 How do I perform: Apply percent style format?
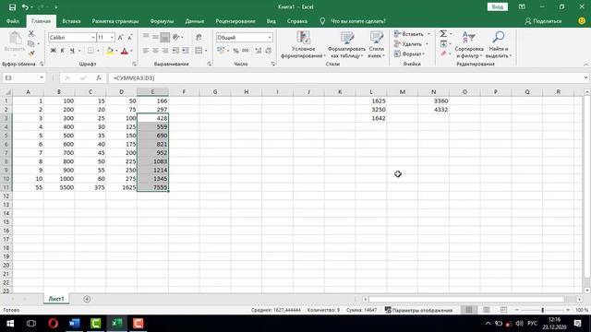pos(236,51)
